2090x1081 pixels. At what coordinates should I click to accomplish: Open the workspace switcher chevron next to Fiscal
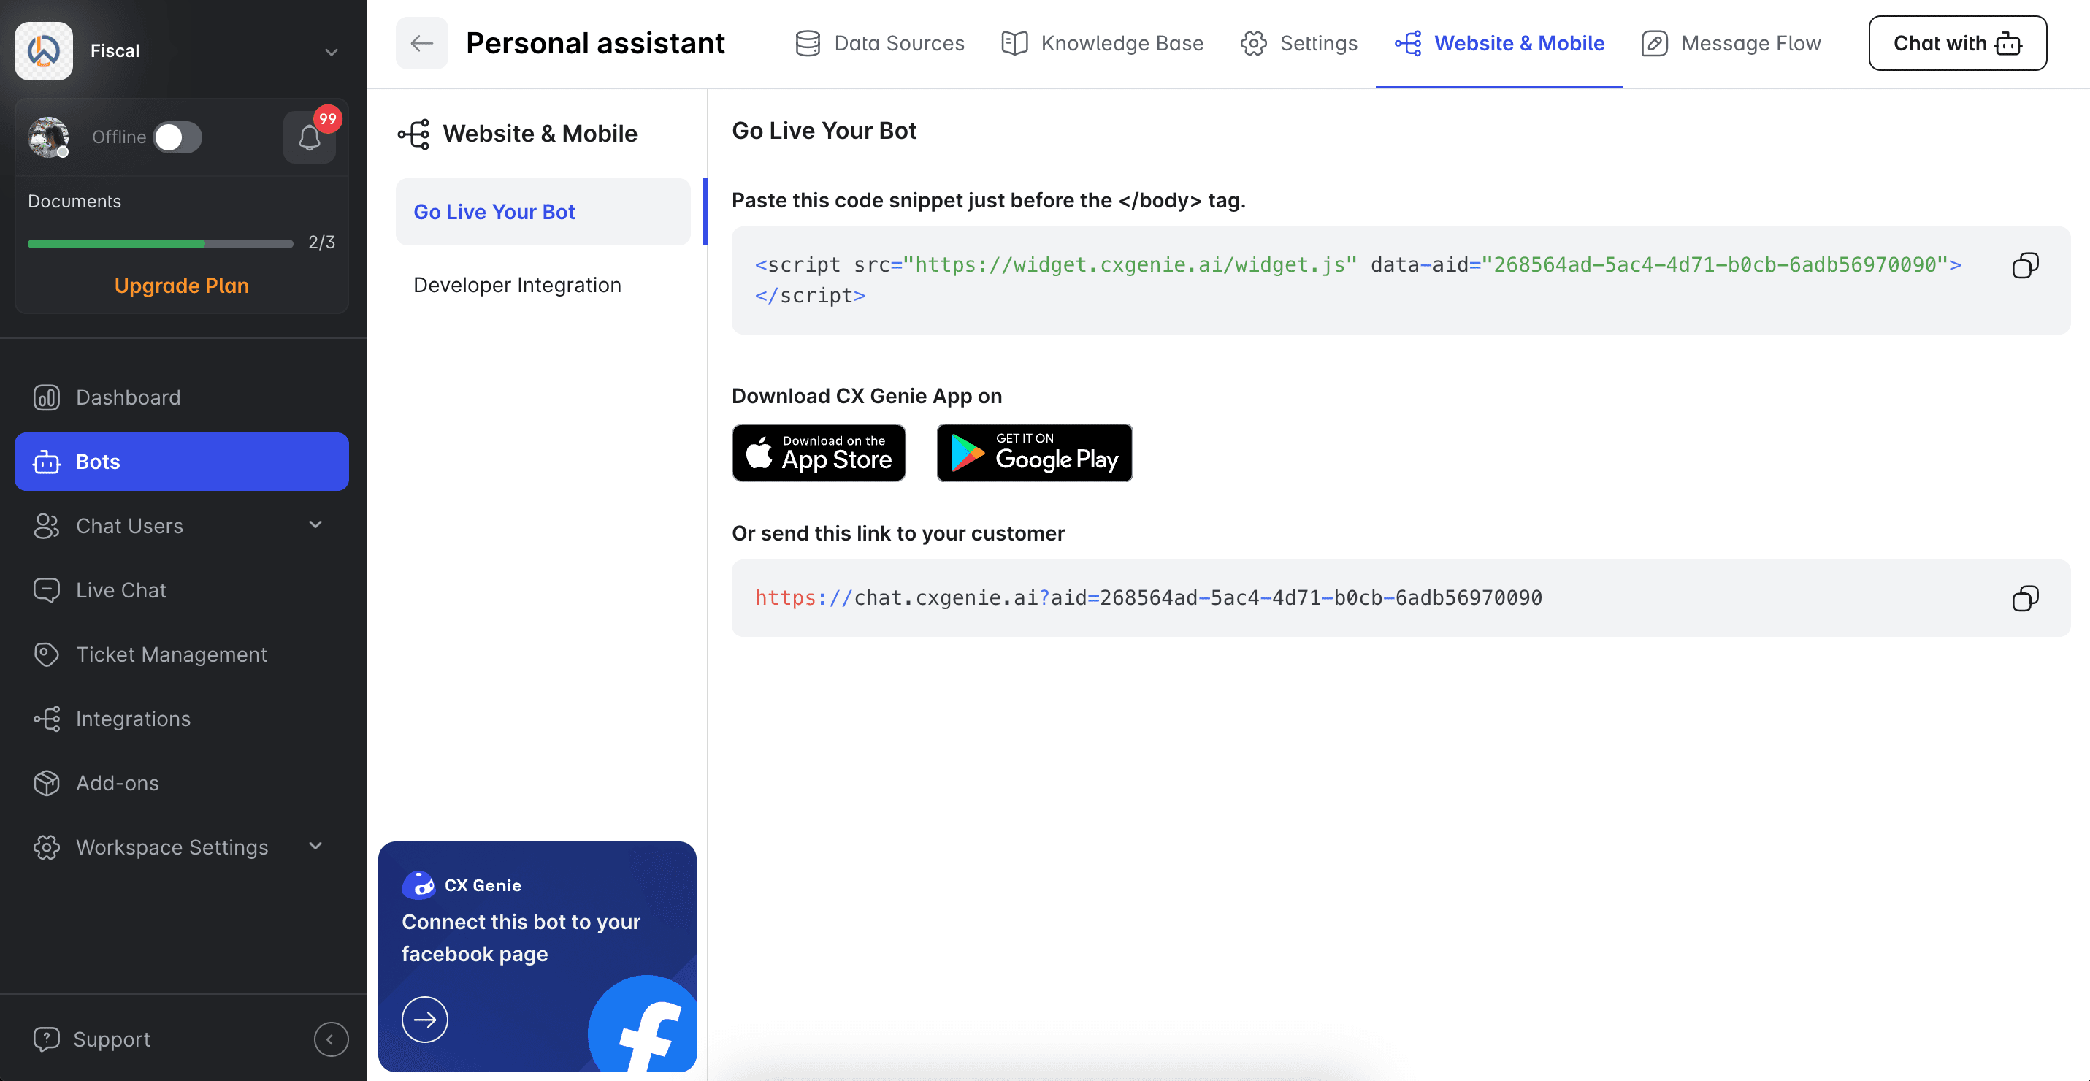(x=331, y=52)
